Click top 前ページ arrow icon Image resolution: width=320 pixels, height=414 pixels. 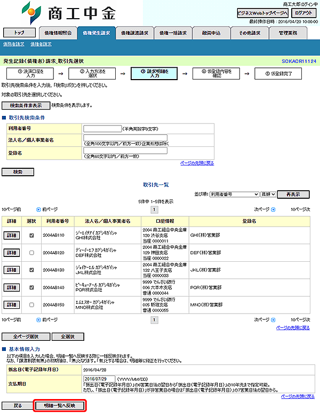pos(38,209)
